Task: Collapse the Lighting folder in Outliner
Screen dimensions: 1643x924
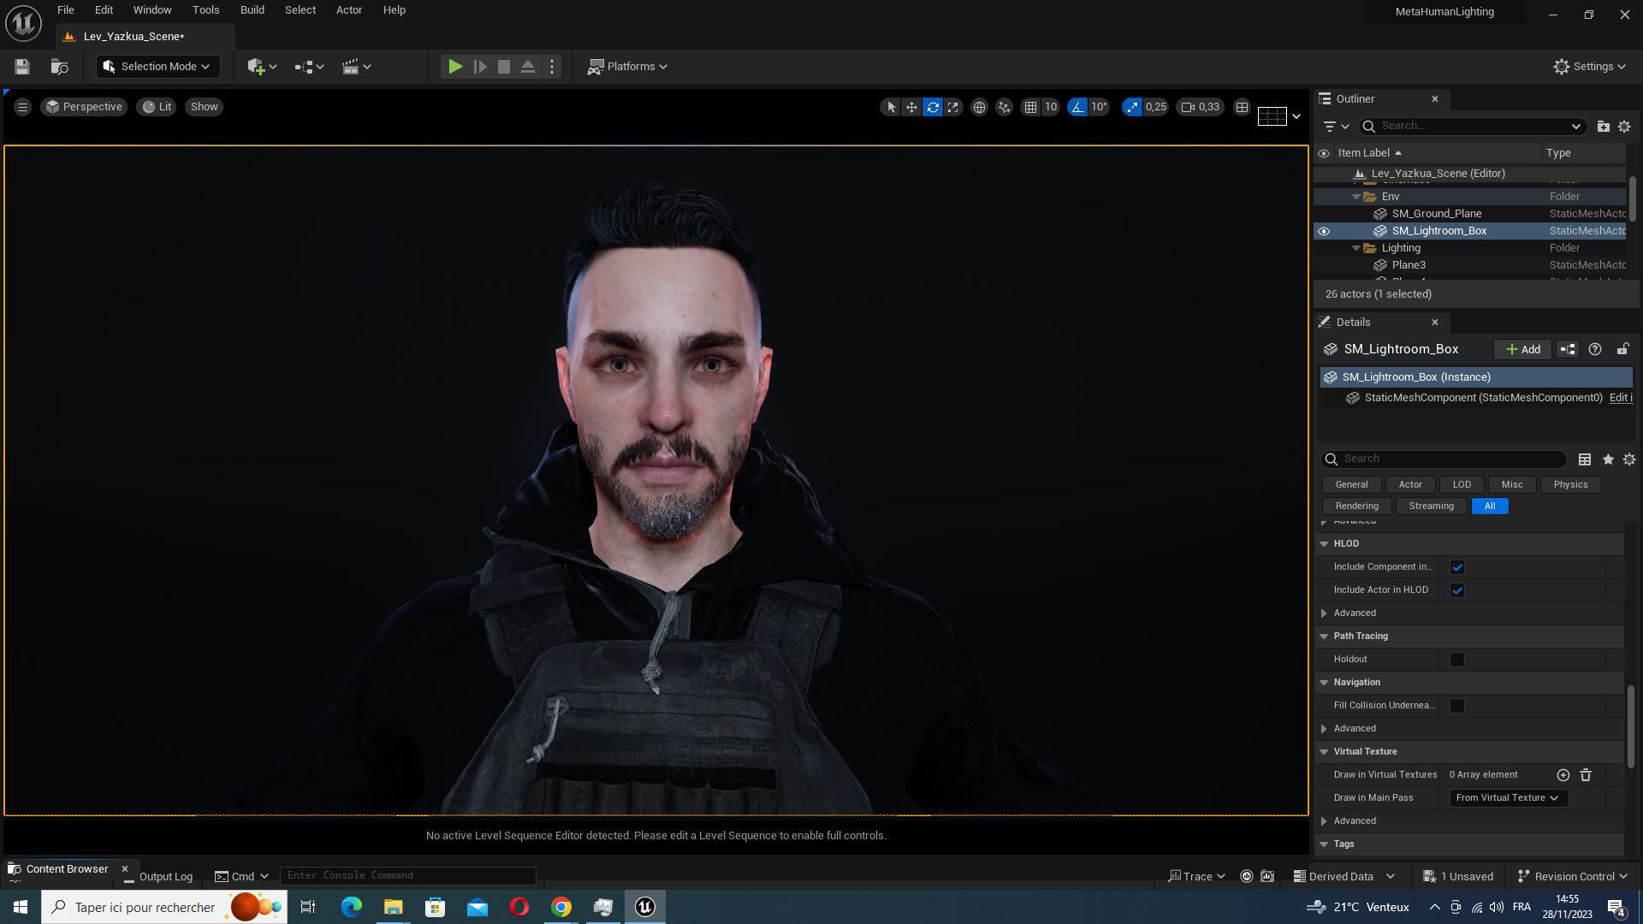Action: 1356,248
